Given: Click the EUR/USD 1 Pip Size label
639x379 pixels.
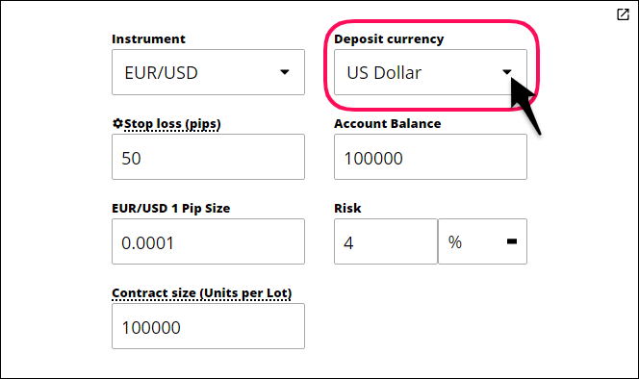Looking at the screenshot, I should (x=170, y=208).
